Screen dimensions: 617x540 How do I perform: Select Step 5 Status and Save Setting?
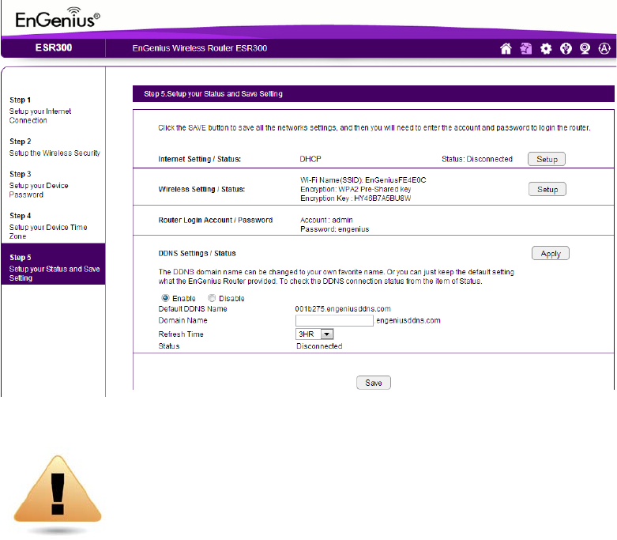pos(54,264)
